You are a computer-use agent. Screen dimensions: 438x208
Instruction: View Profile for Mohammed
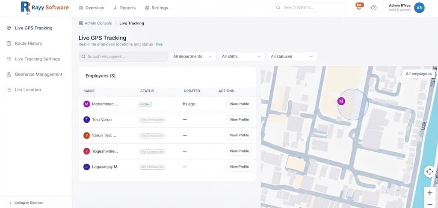click(x=239, y=104)
